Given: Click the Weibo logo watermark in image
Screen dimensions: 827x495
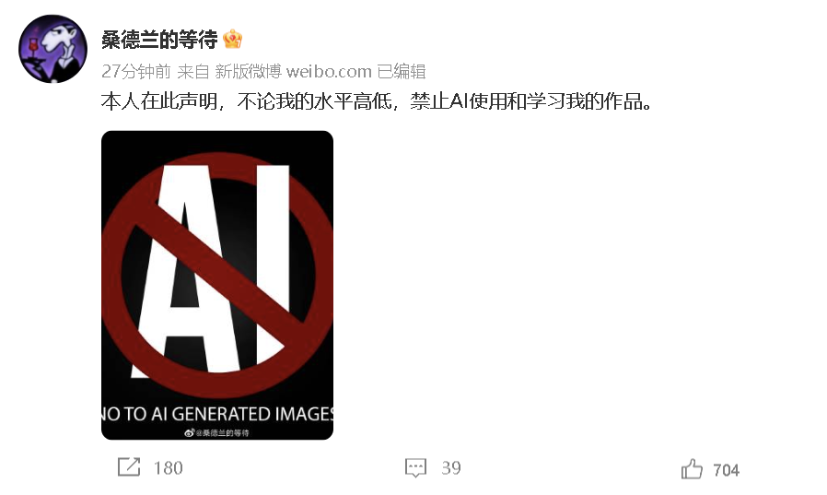Looking at the screenshot, I should point(190,432).
